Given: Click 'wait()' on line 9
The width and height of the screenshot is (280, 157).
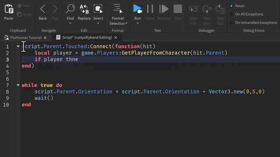Looking at the screenshot, I should pyautogui.click(x=44, y=98).
